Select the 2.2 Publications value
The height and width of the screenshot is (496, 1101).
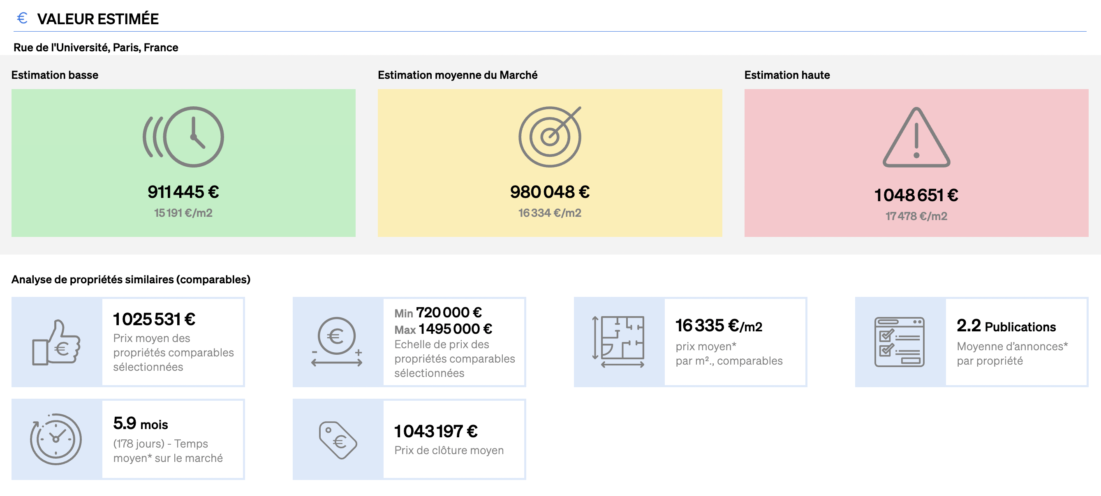[x=1006, y=326]
